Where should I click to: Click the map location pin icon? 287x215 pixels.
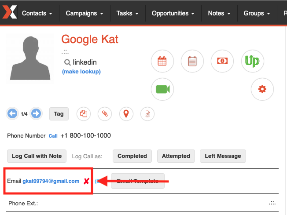pyautogui.click(x=126, y=114)
